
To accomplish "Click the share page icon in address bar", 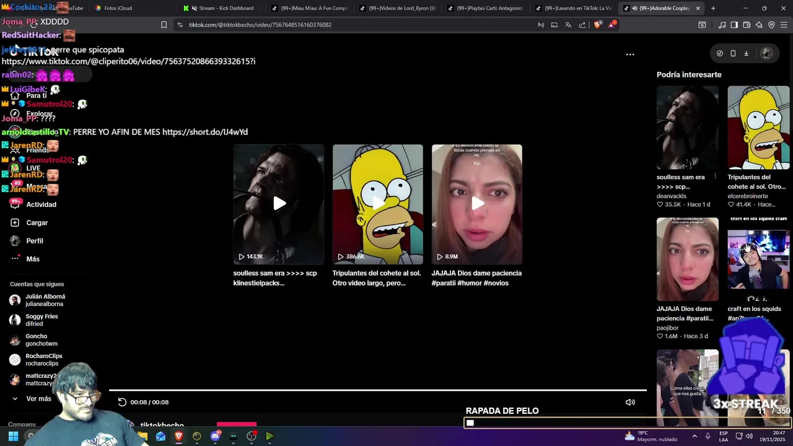I will (x=582, y=25).
